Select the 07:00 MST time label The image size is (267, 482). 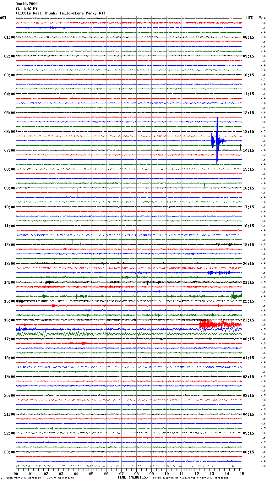pyautogui.click(x=10, y=151)
